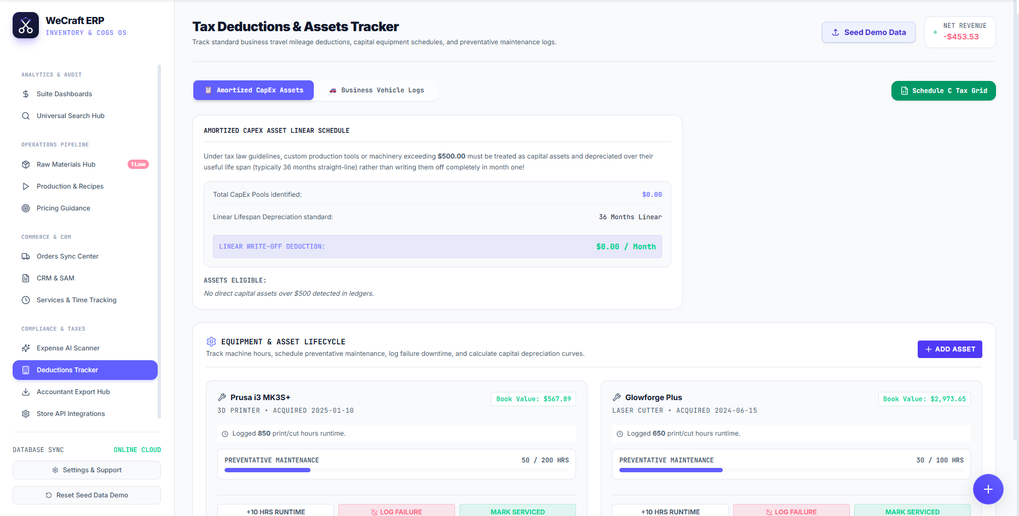The height and width of the screenshot is (516, 1019).
Task: Click the play icon beside Production & Recipes
Action: 26,186
